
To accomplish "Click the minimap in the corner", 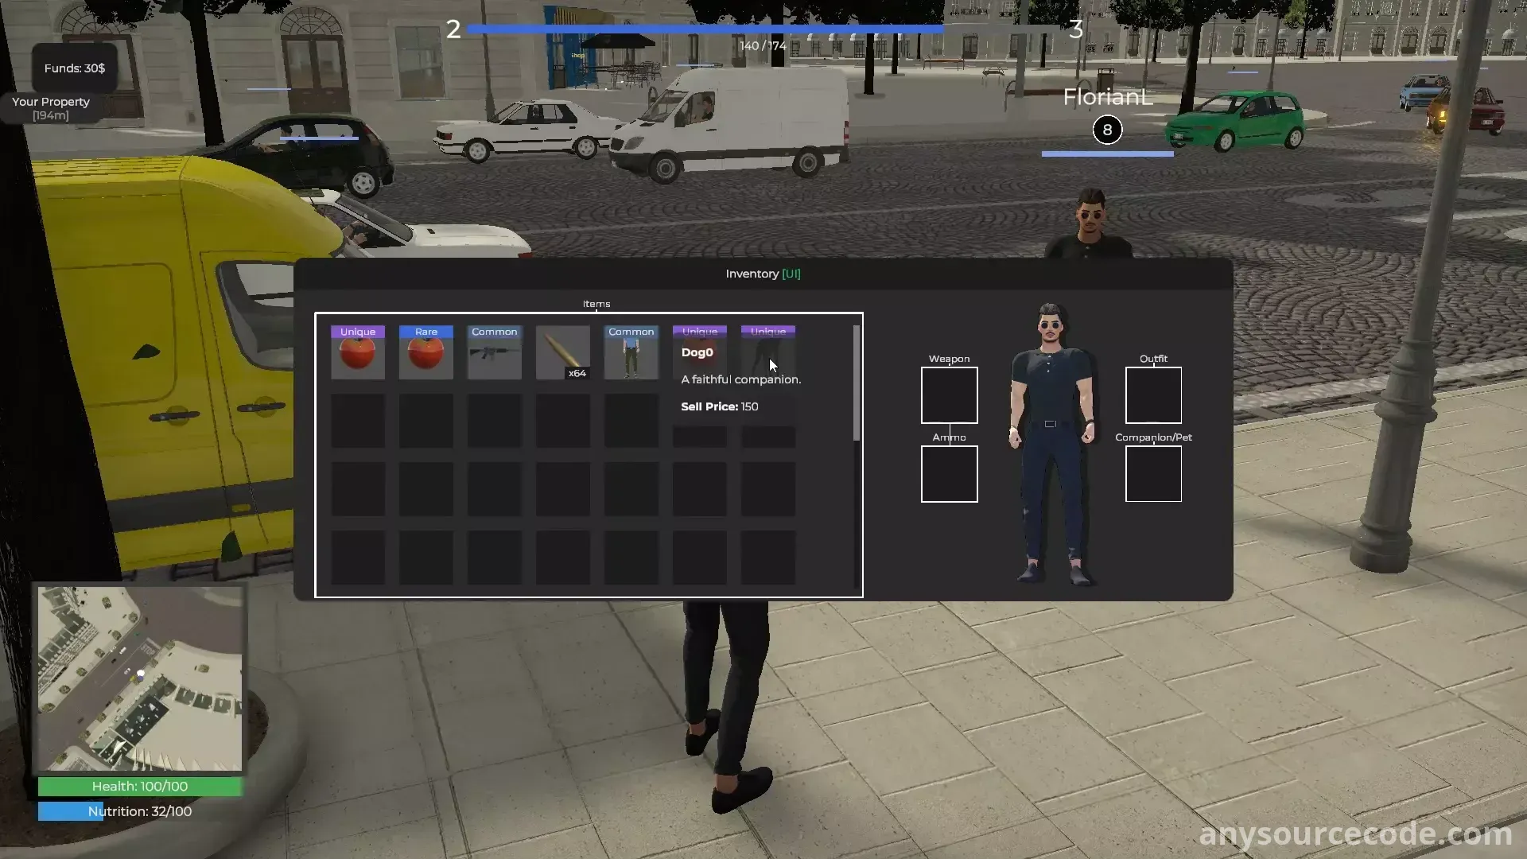I will click(140, 678).
